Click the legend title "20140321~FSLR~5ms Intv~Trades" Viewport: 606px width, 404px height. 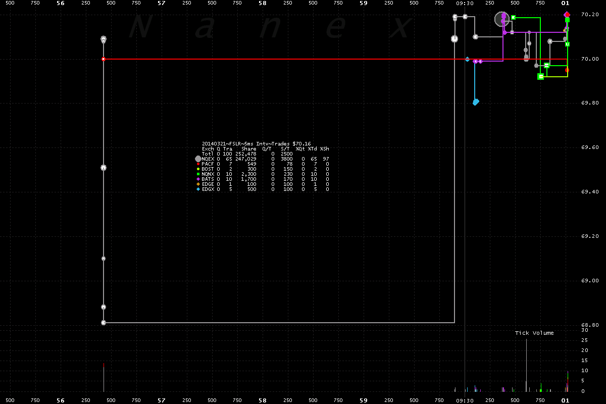[246, 144]
